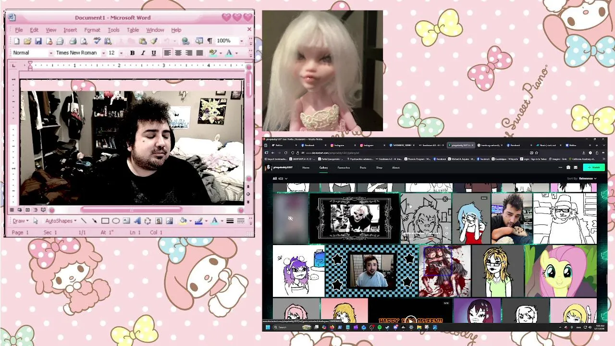
Task: Set Center paragraph alignment
Action: [x=178, y=53]
